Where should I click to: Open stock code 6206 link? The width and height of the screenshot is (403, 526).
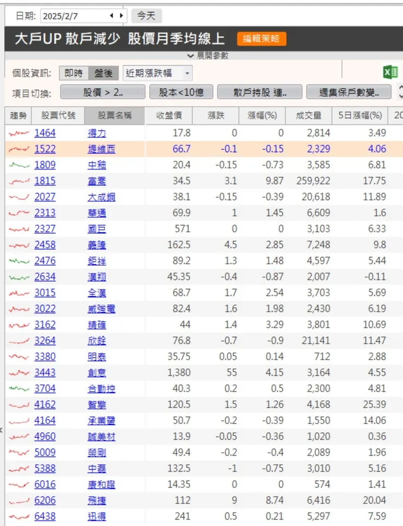click(45, 500)
